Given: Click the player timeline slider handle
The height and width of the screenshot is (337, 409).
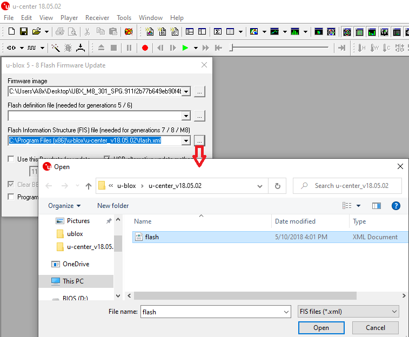Looking at the screenshot, I should [231, 48].
